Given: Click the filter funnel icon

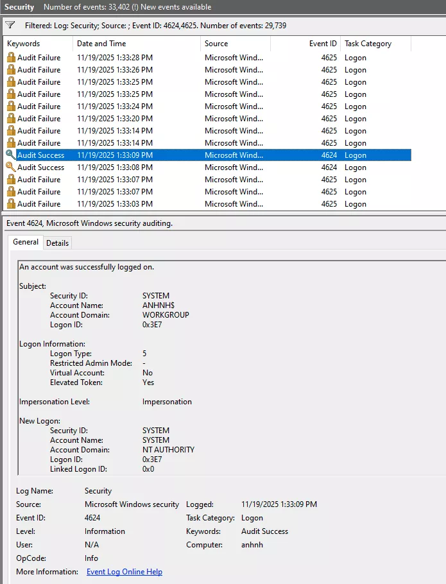Looking at the screenshot, I should coord(10,25).
